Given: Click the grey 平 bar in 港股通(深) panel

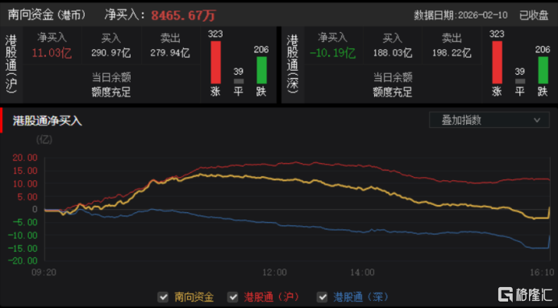Looking at the screenshot, I should pos(520,81).
